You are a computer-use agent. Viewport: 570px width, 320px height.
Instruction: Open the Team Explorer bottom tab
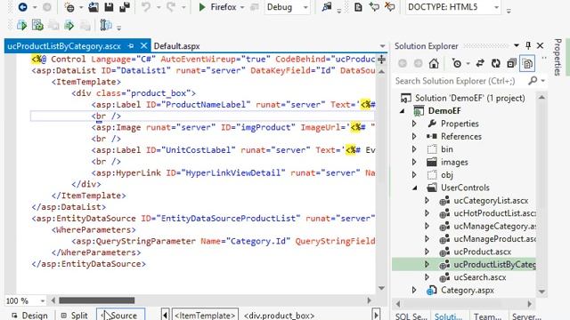click(x=487, y=316)
